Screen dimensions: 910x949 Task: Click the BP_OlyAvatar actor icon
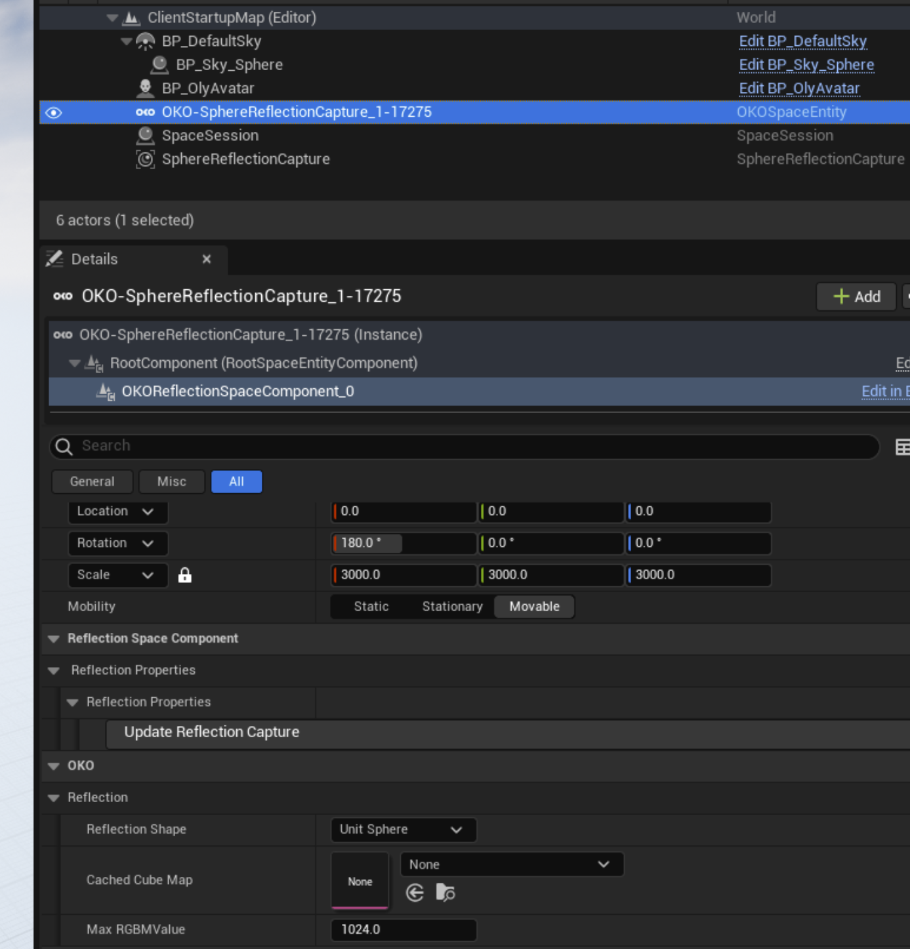[145, 88]
